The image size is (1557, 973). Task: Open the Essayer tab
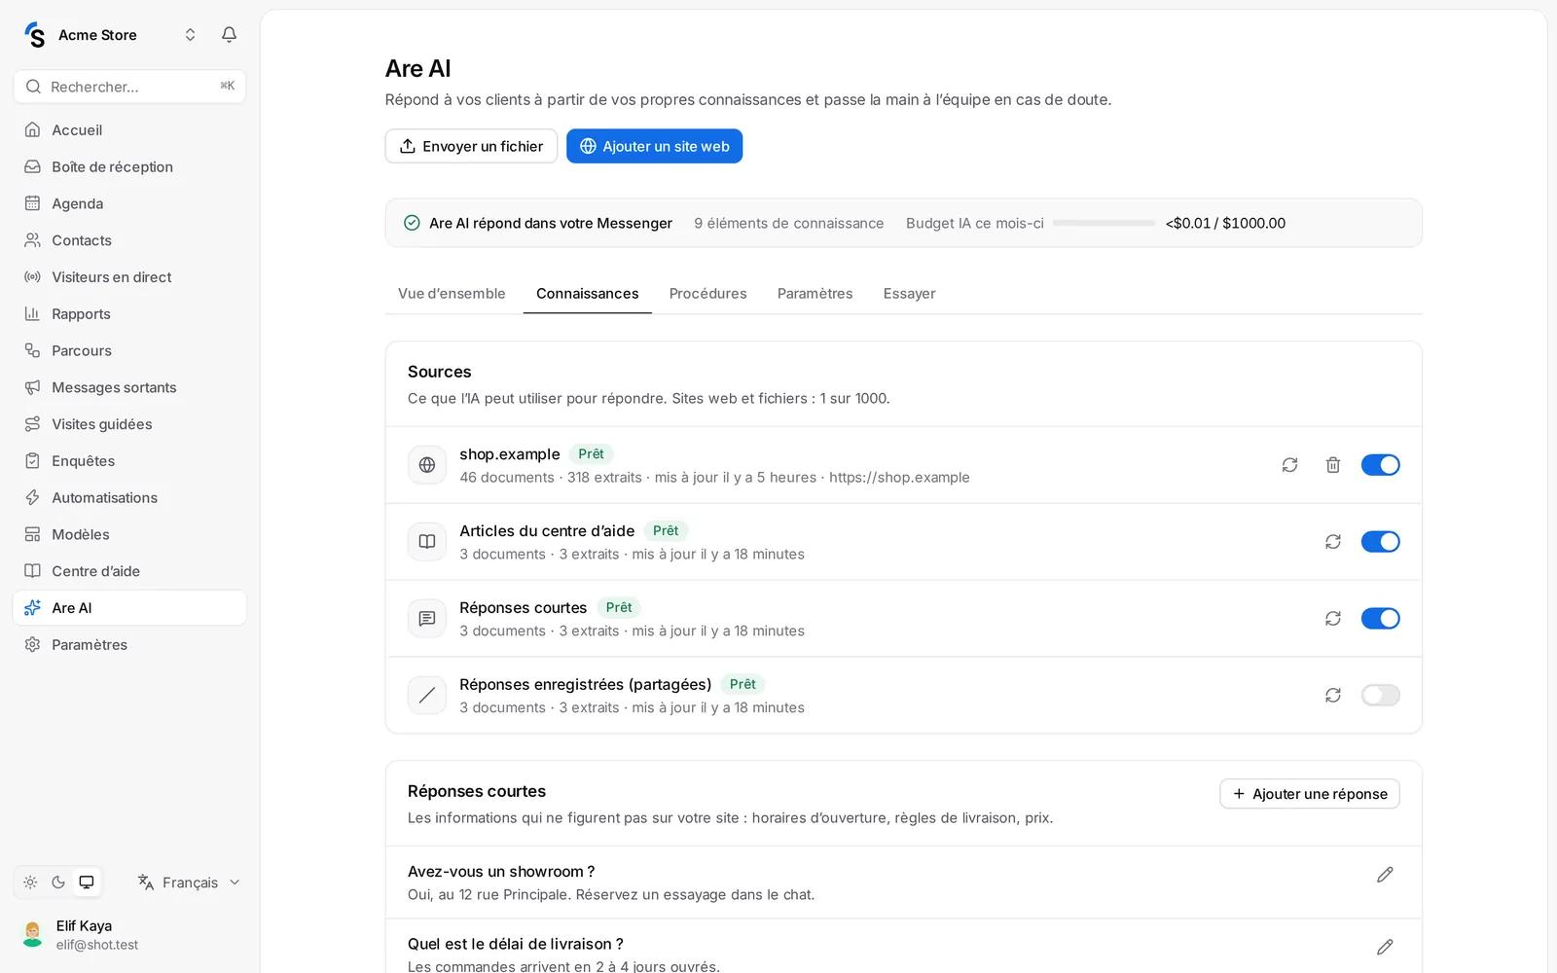[909, 294]
